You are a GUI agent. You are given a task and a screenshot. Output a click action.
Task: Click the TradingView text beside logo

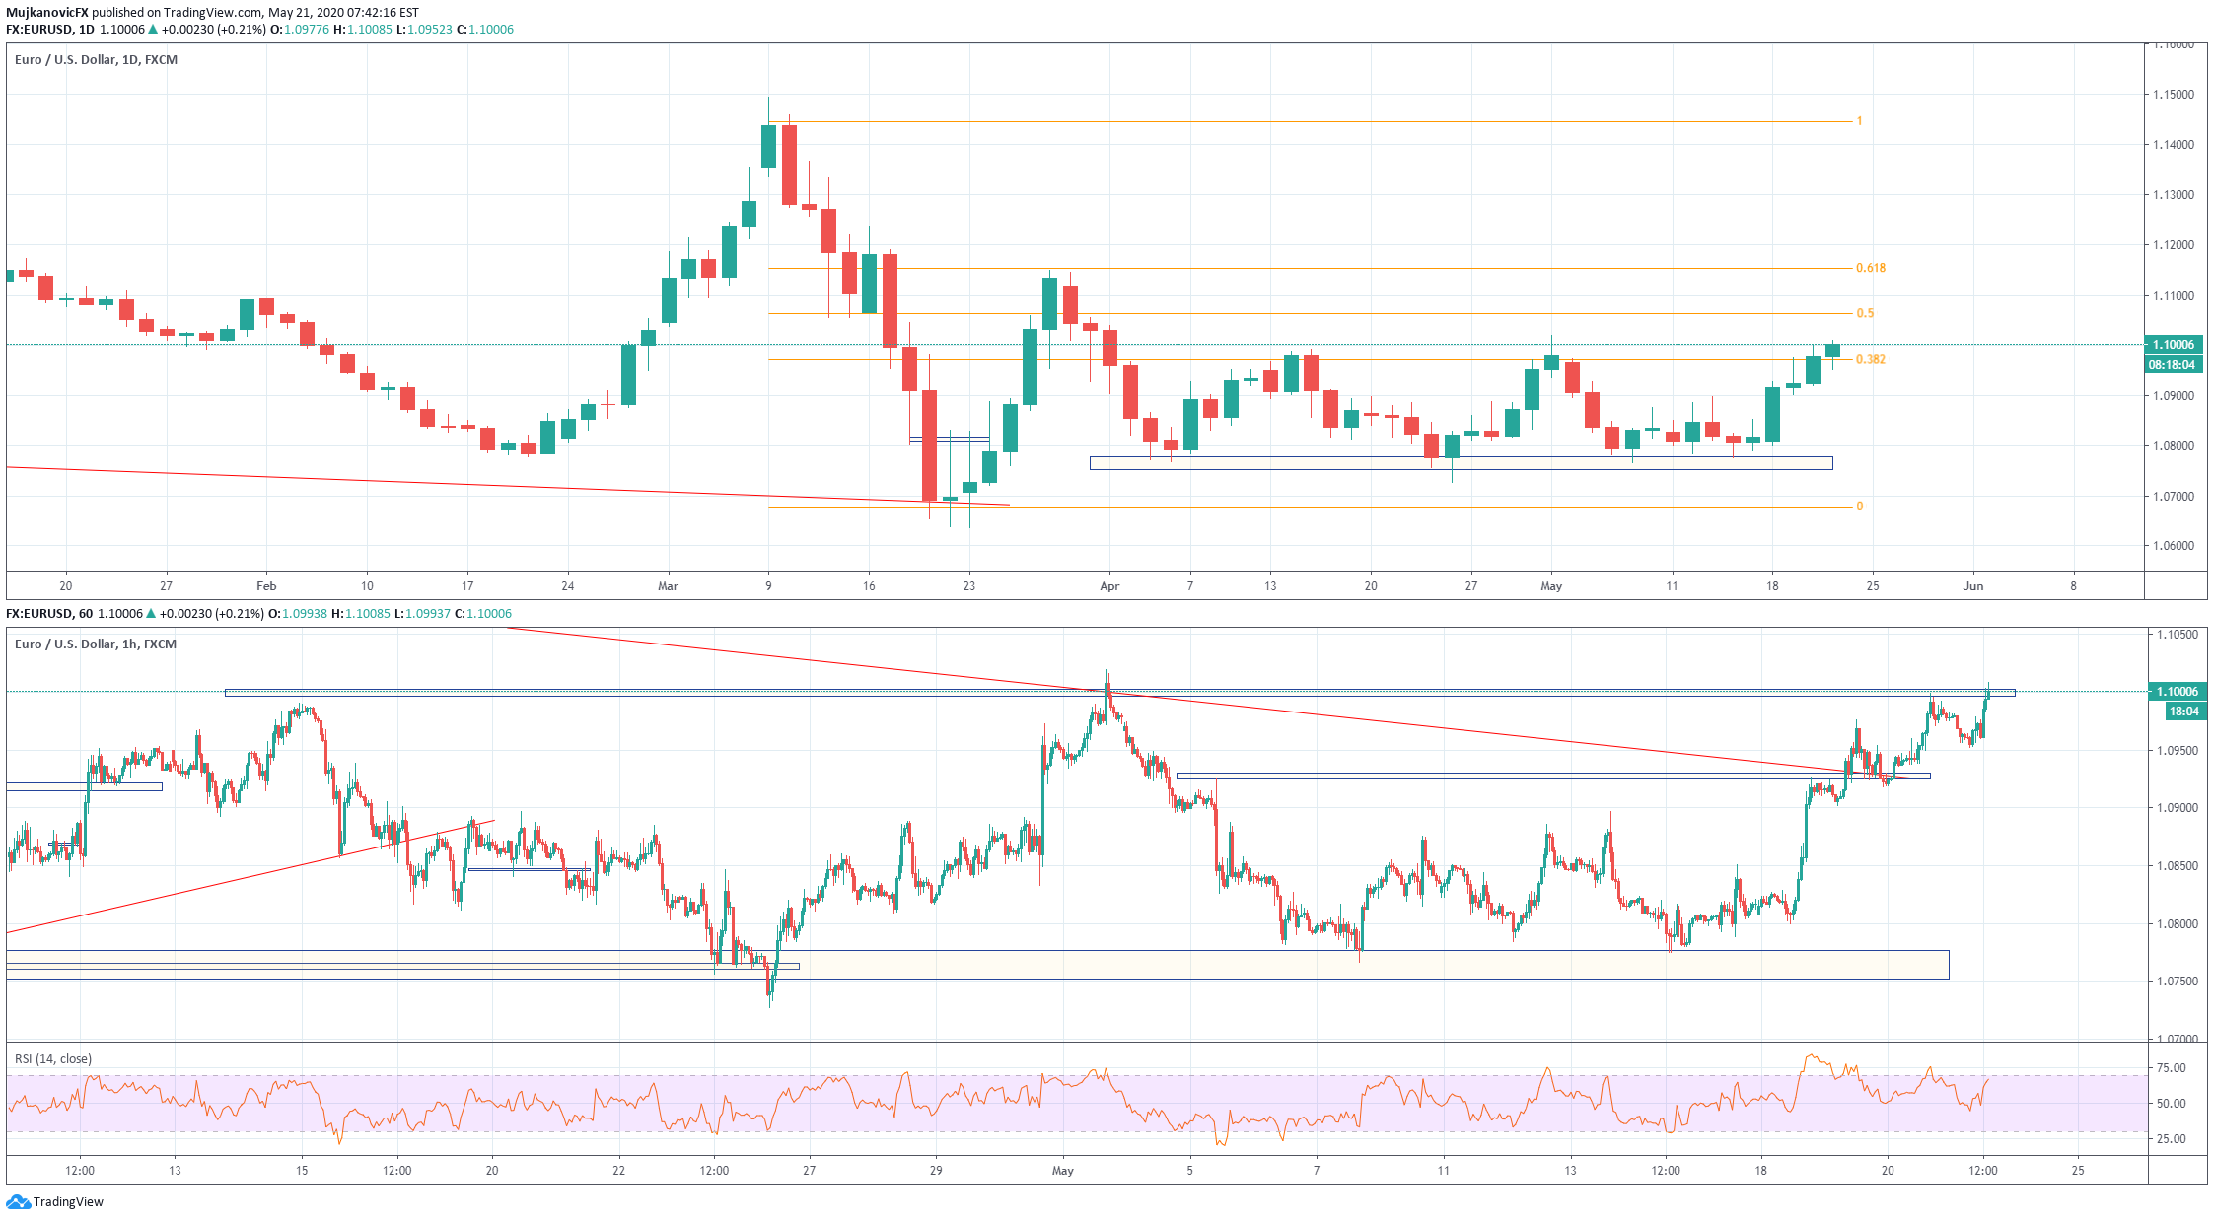[68, 1202]
